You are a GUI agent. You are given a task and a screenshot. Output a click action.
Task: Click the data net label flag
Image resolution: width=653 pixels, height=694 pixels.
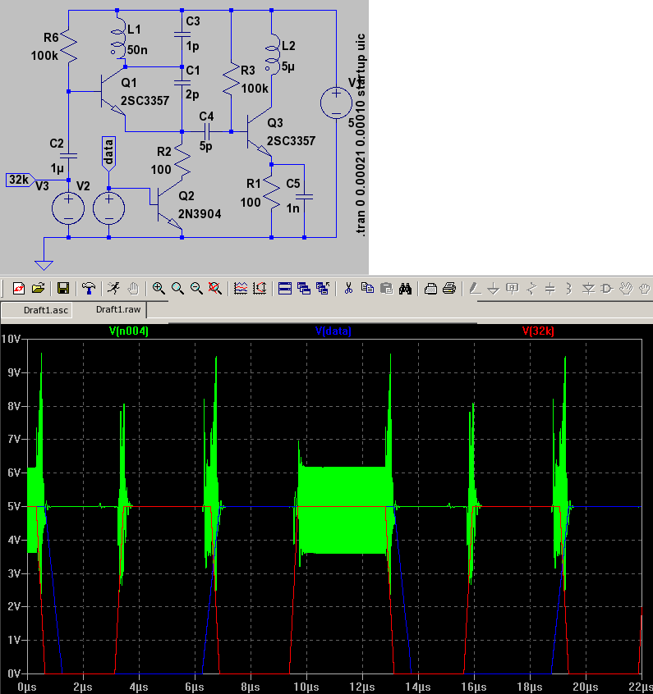pyautogui.click(x=108, y=154)
